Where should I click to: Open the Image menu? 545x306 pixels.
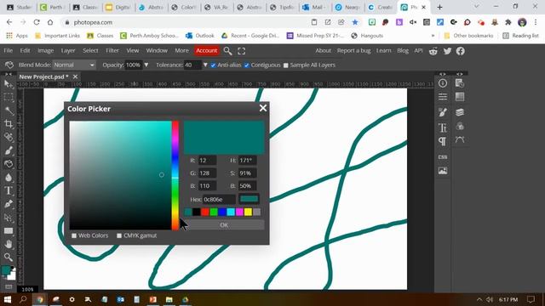click(x=45, y=51)
